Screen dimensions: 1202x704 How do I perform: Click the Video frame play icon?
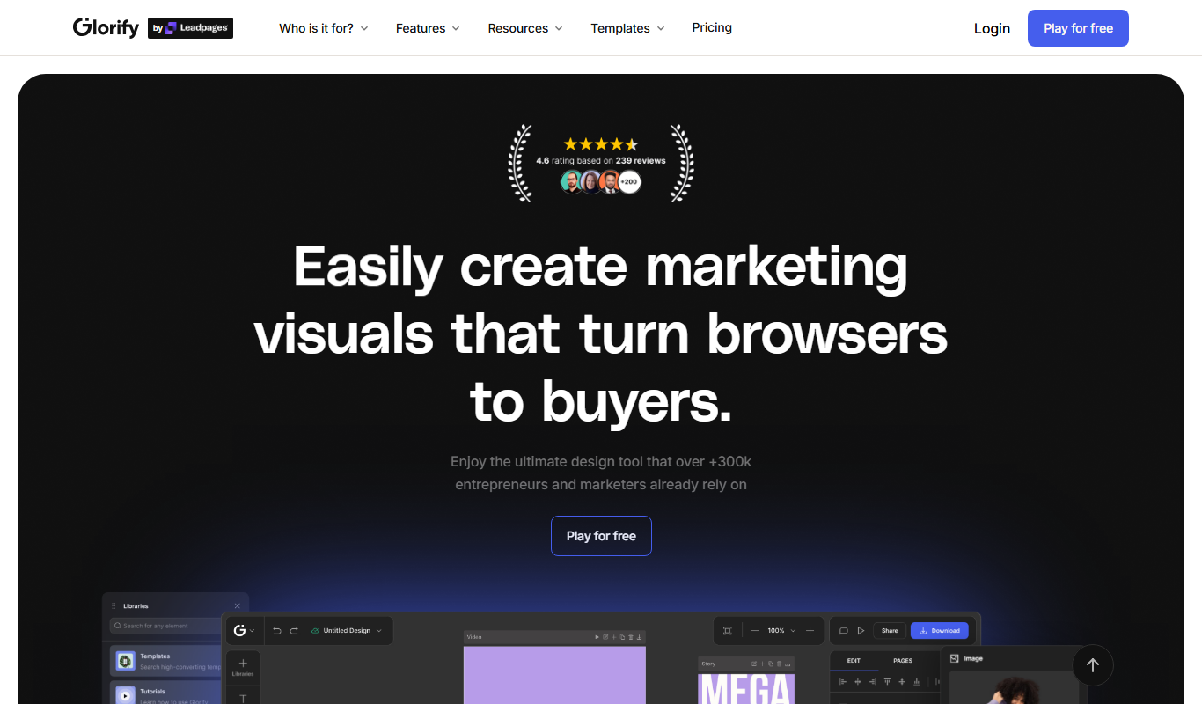click(x=597, y=637)
